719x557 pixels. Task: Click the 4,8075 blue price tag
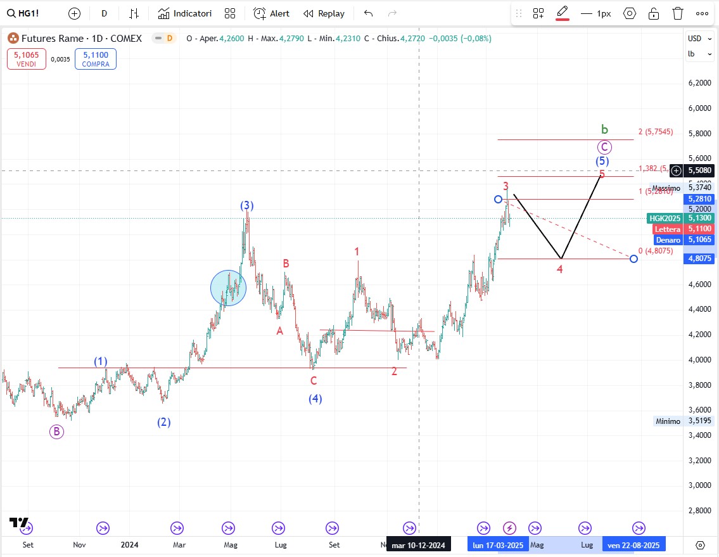coord(699,259)
